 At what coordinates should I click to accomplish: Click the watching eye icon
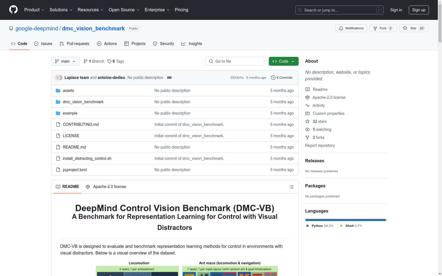[307, 129]
